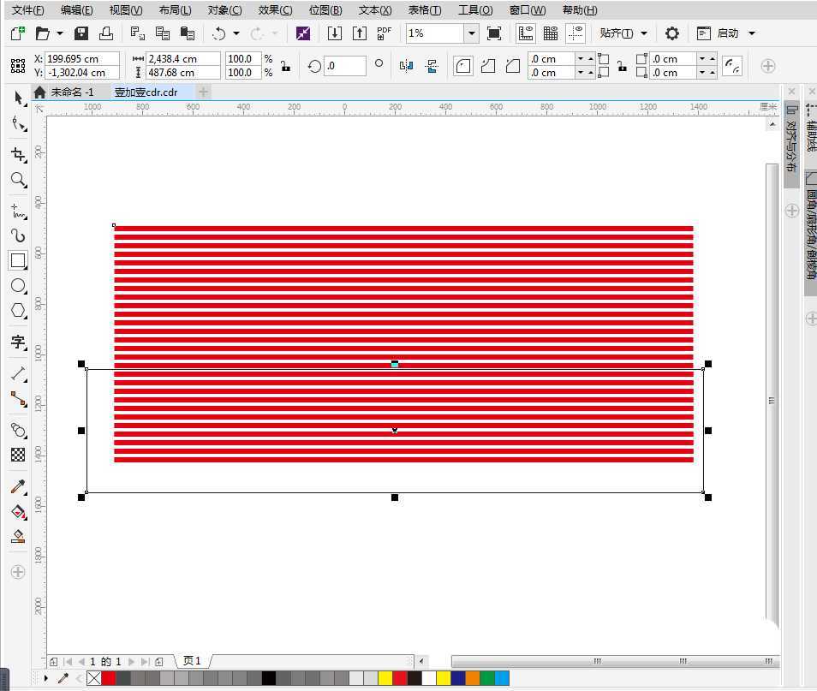
Task: Activate the Zoom magnifier tool
Action: (18, 180)
